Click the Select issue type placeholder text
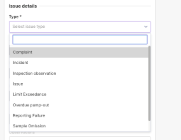The width and height of the screenshot is (181, 140). (29, 27)
